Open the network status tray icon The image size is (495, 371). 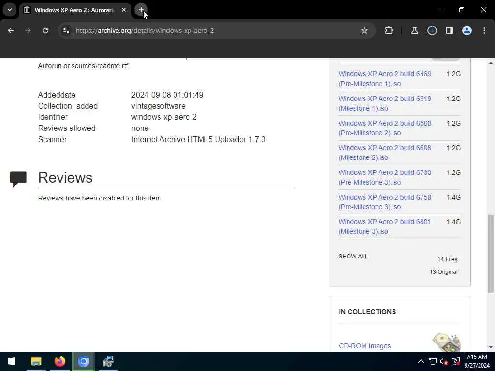click(x=433, y=361)
